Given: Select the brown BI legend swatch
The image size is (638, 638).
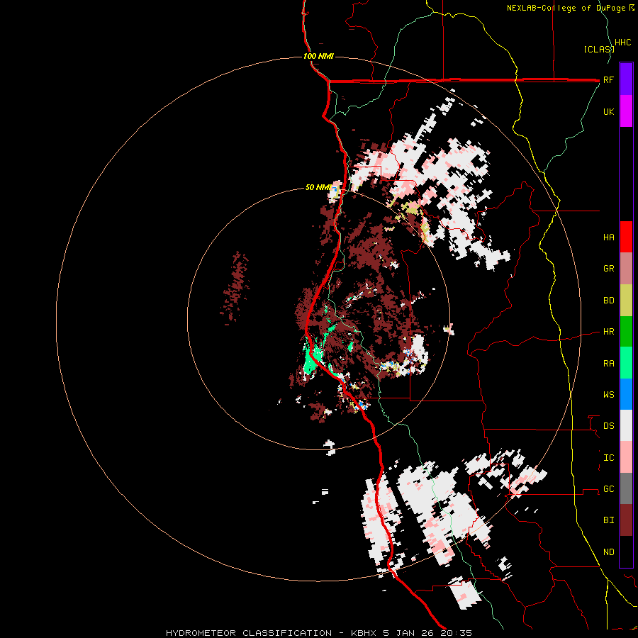Looking at the screenshot, I should tap(626, 520).
